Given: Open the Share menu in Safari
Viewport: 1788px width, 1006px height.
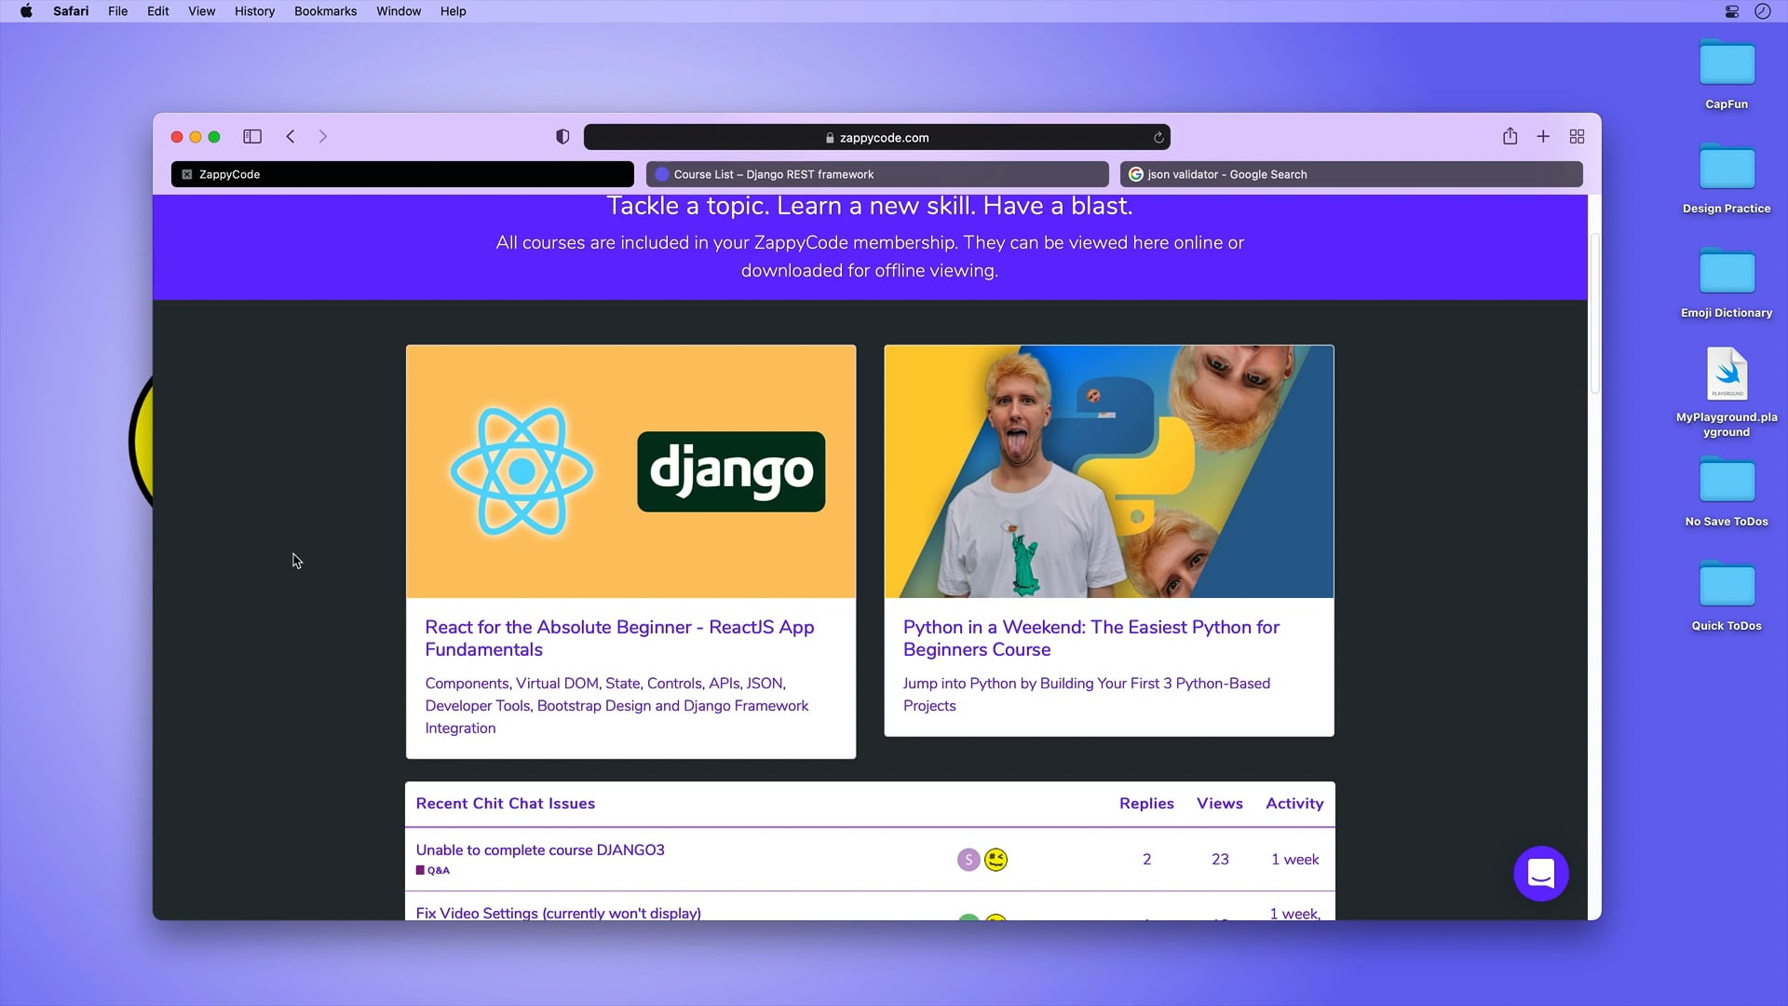Looking at the screenshot, I should click(1510, 136).
